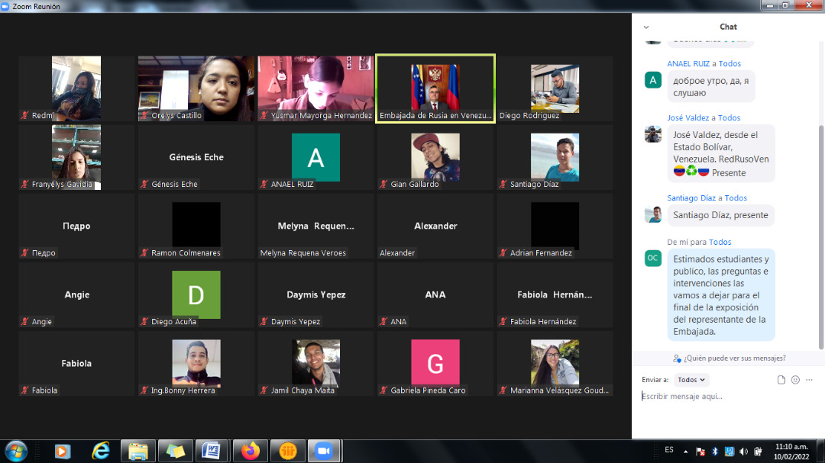
Task: Open Sticky Notes in taskbar
Action: pyautogui.click(x=175, y=452)
